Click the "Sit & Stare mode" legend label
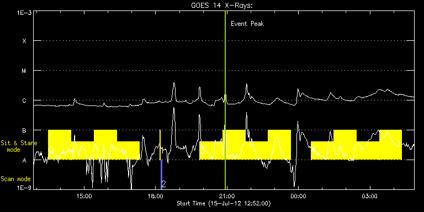 coord(19,146)
